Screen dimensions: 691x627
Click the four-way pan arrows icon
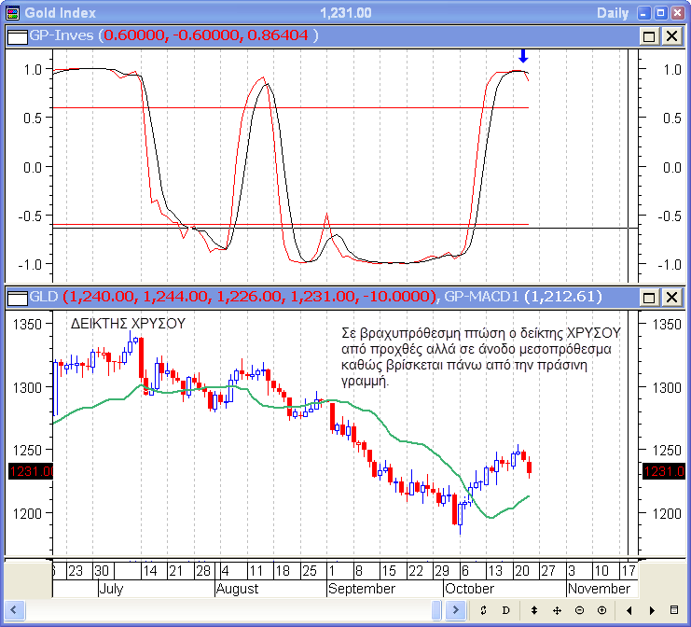pos(557,610)
